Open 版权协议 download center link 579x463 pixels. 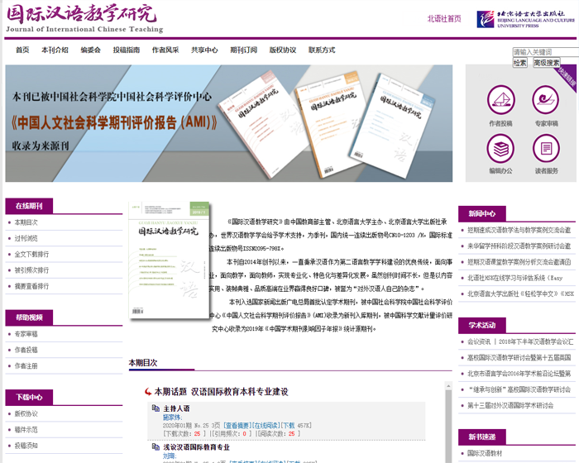click(x=26, y=413)
